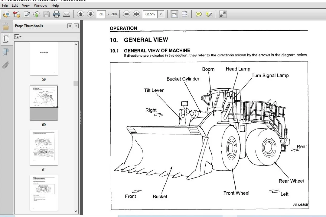The image size is (326, 217).
Task: Zoom out with the minus button
Action: pos(126,14)
